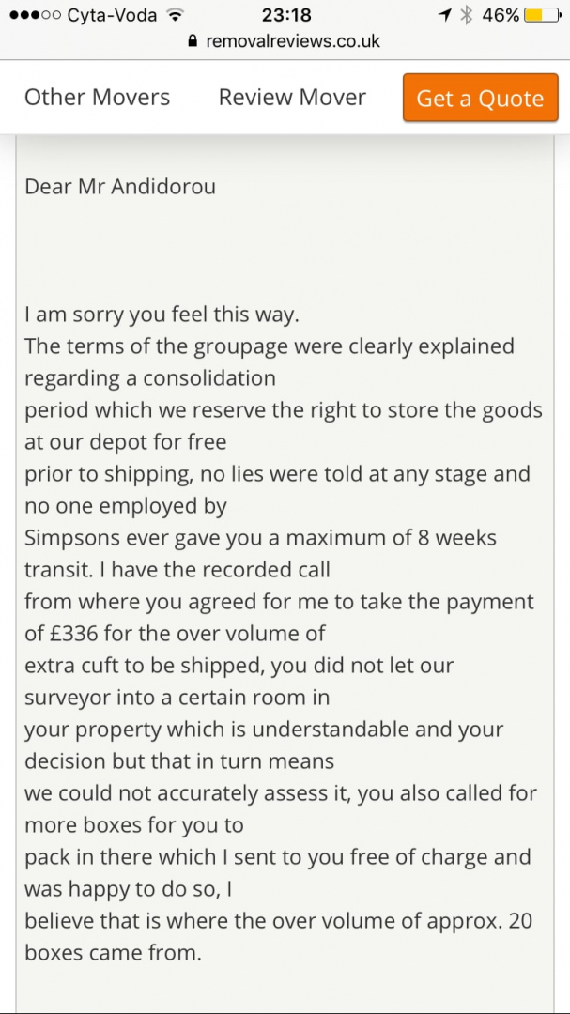The width and height of the screenshot is (570, 1014).
Task: Tap the location services arrow icon
Action: 445,16
